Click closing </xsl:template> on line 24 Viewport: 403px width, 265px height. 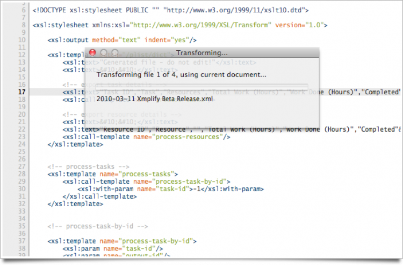point(75,144)
